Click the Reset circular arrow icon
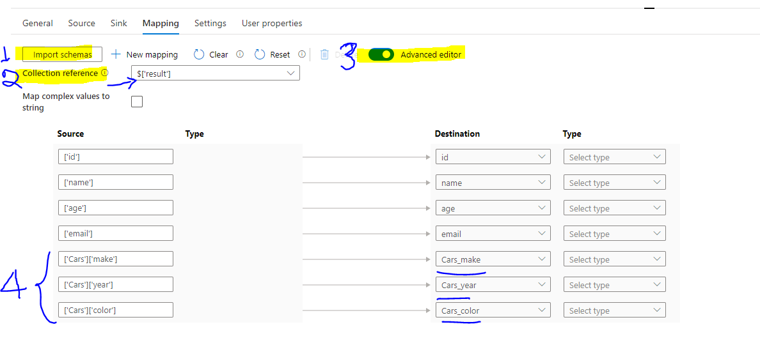This screenshot has width=760, height=352. [260, 54]
